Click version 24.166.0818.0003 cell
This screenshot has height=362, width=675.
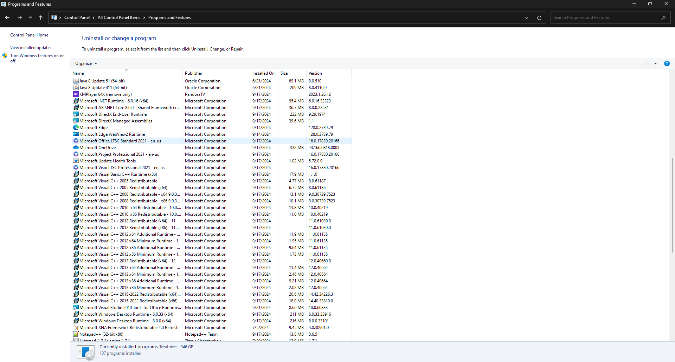(324, 148)
